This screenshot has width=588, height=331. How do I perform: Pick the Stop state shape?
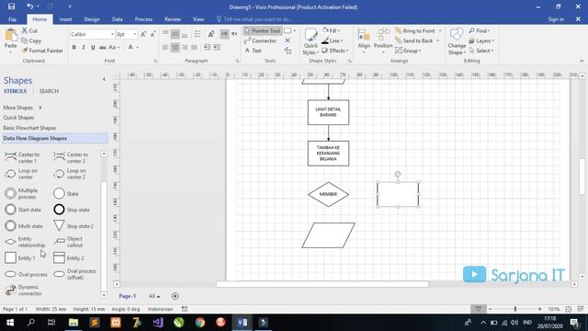coord(72,210)
